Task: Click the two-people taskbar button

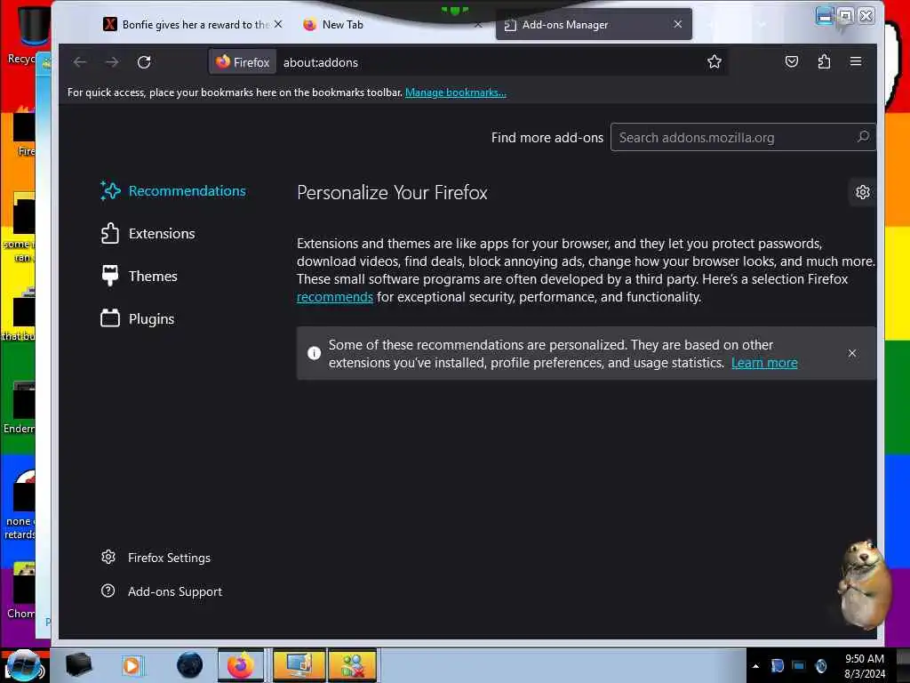Action: [352, 665]
